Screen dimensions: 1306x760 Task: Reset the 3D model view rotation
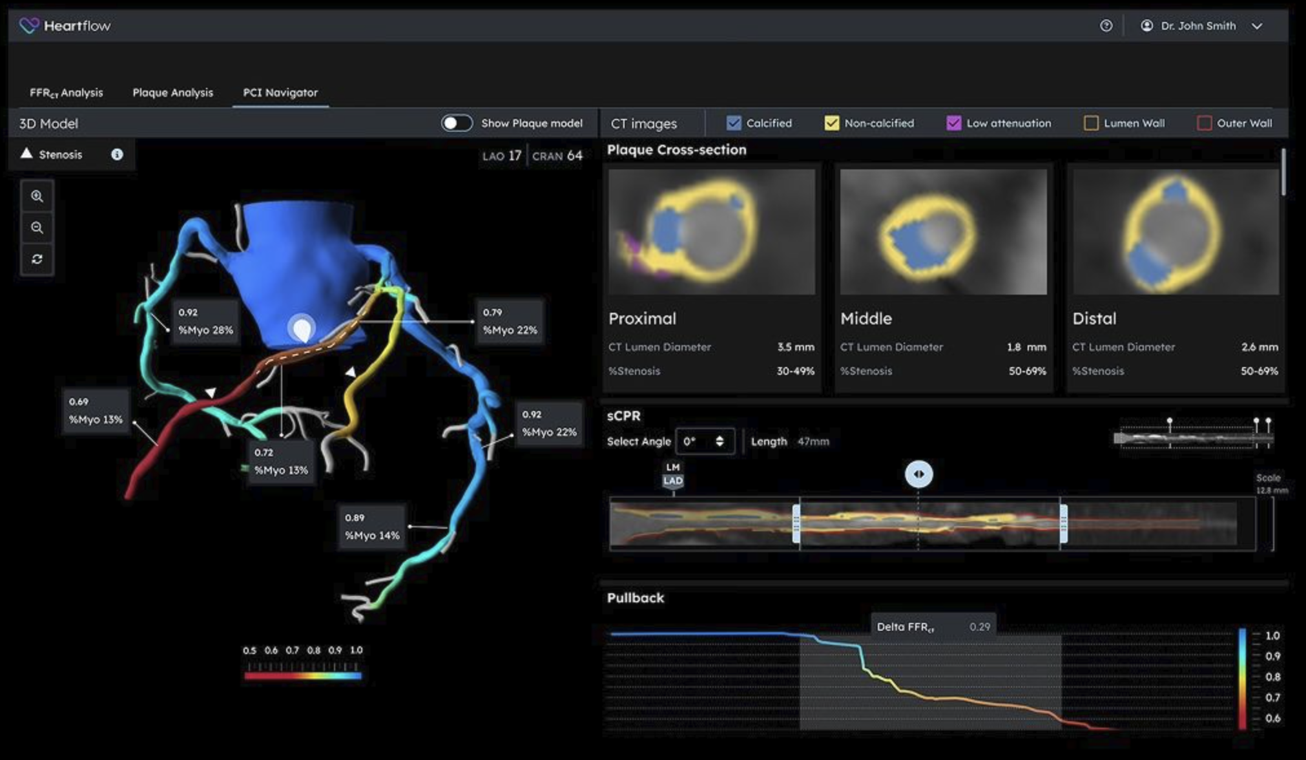(x=37, y=259)
